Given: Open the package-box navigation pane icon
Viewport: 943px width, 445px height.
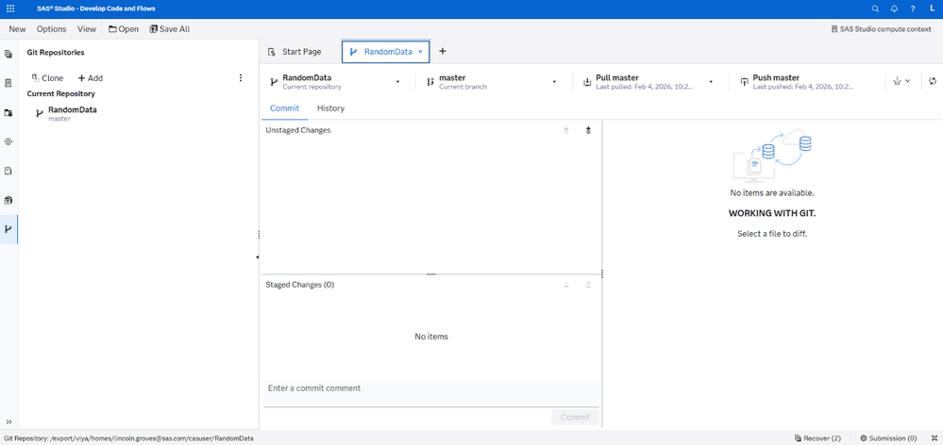Looking at the screenshot, I should (8, 200).
